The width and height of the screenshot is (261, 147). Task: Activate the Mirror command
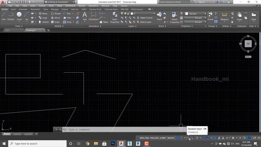(x=55, y=18)
